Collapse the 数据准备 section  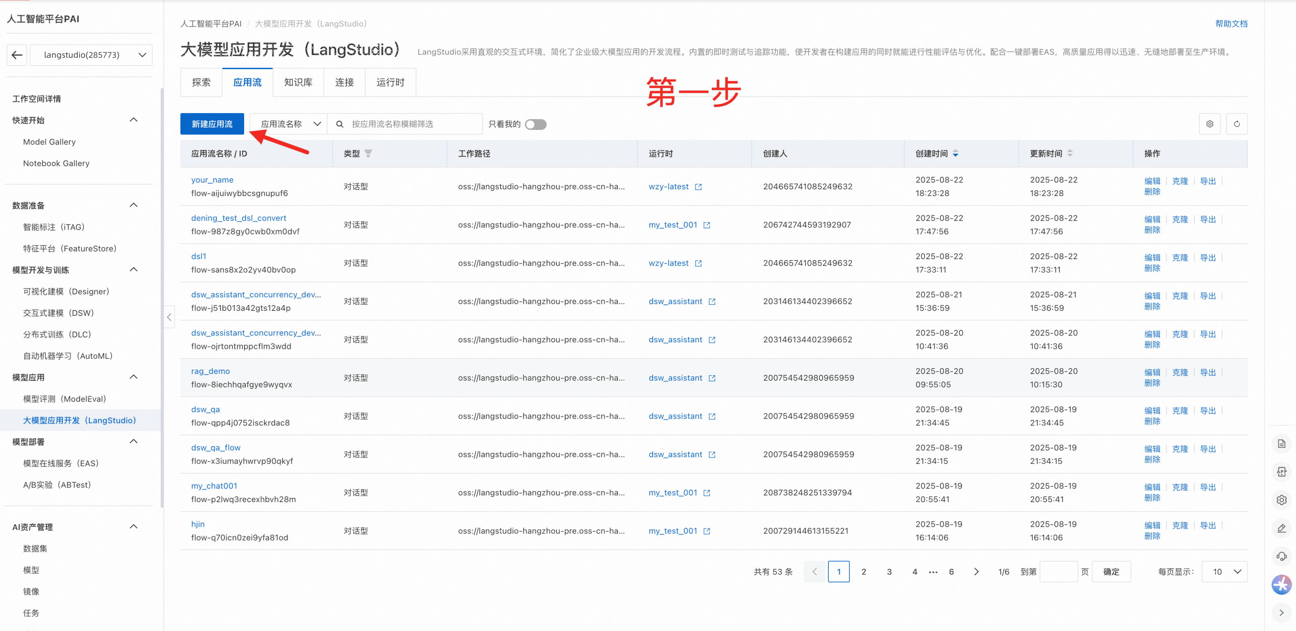[133, 205]
